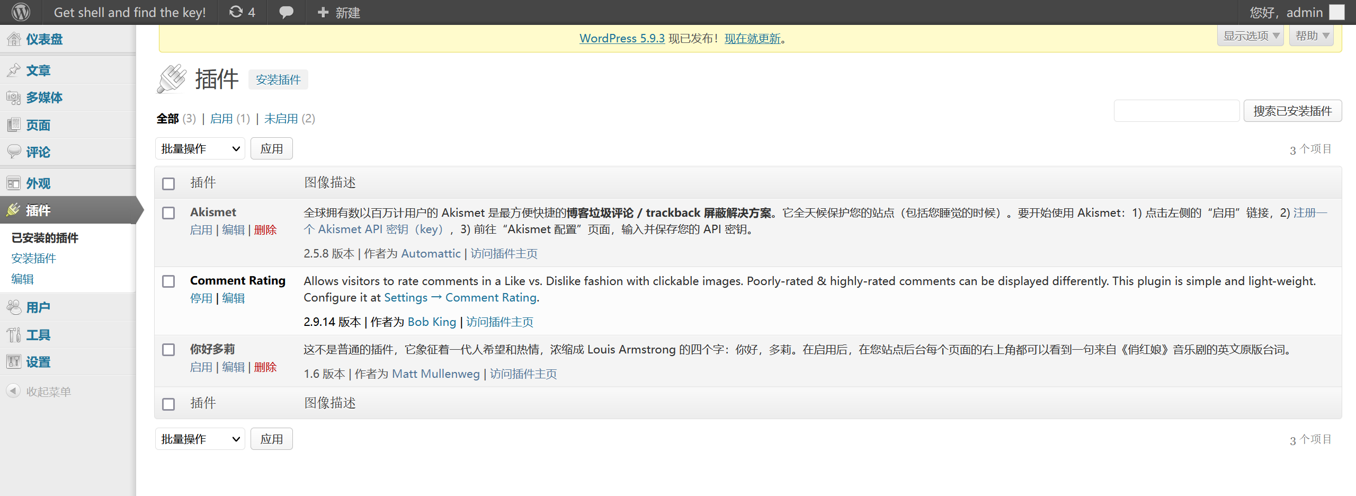Click the 安装插件 button next to heading
Viewport: 1356px width, 496px height.
point(278,79)
